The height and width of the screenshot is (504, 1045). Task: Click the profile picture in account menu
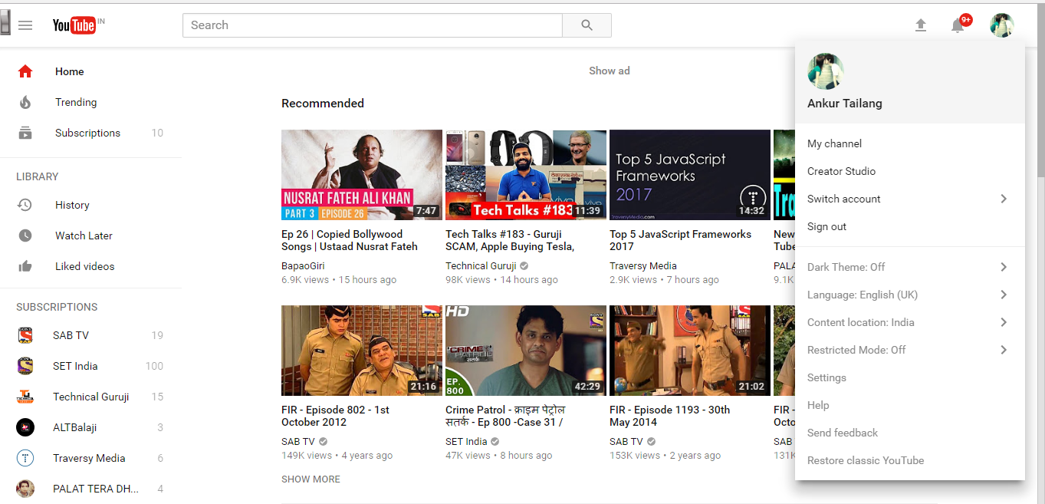point(826,71)
